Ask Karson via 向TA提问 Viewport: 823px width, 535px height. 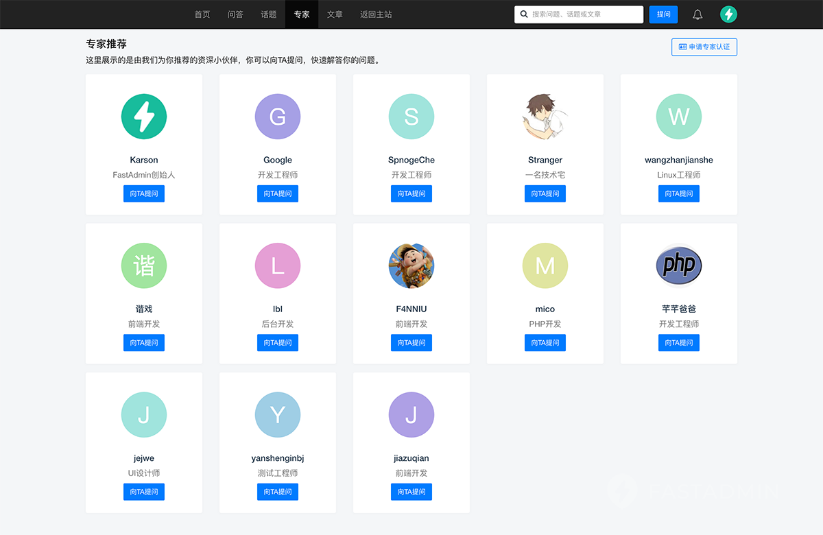[144, 193]
